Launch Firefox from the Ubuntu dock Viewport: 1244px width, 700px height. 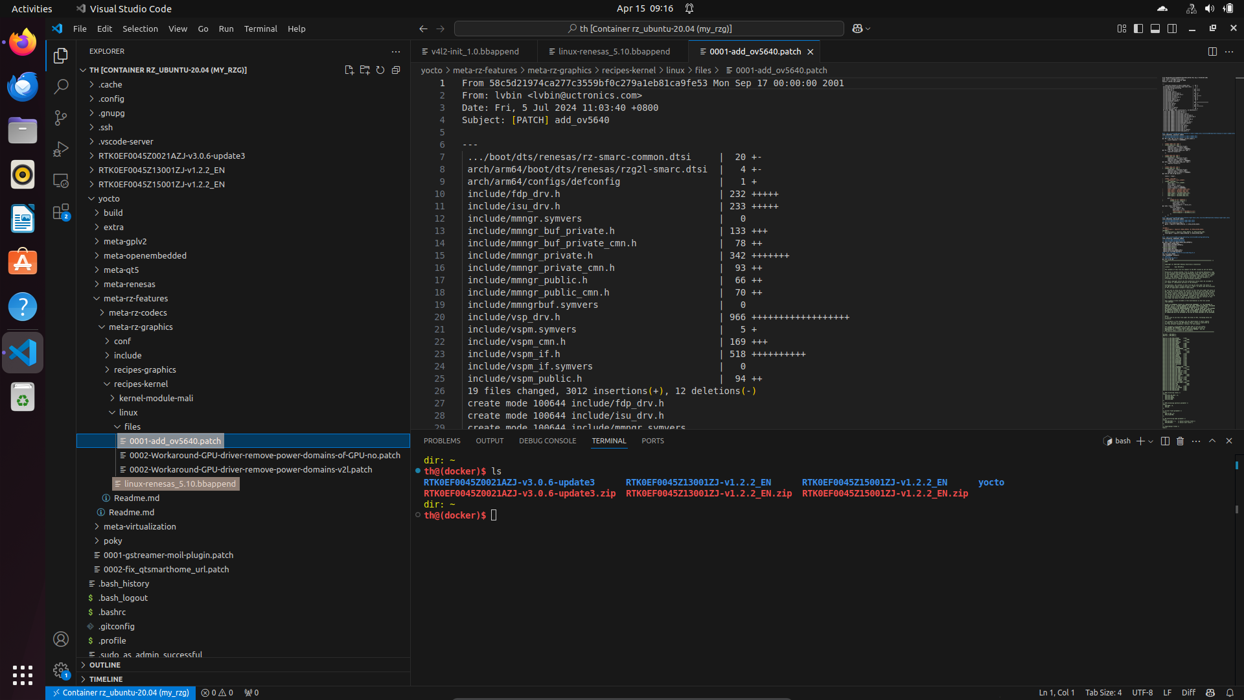[23, 42]
